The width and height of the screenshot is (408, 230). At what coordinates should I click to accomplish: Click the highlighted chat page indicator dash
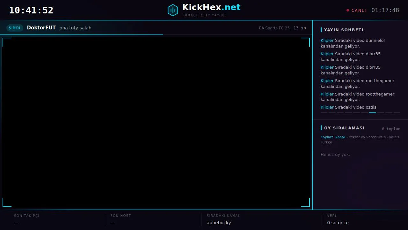(373, 113)
